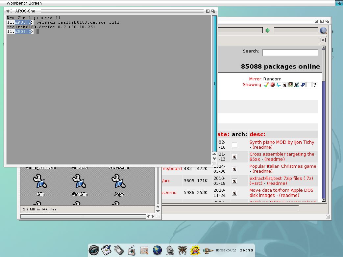Toggle the red boing ball filter in Showing
This screenshot has height=257, width=343.
tap(273, 85)
